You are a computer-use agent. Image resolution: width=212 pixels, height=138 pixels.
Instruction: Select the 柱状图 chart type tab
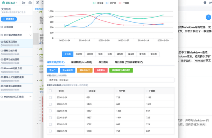pos(79,54)
